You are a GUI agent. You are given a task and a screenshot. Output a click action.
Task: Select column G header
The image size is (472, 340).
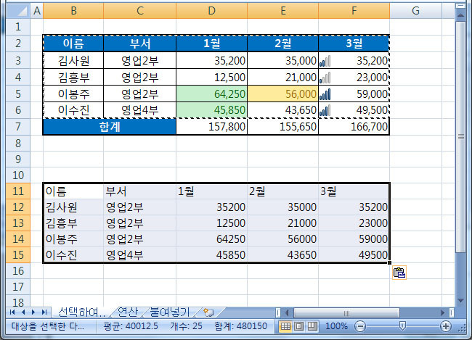pos(415,11)
